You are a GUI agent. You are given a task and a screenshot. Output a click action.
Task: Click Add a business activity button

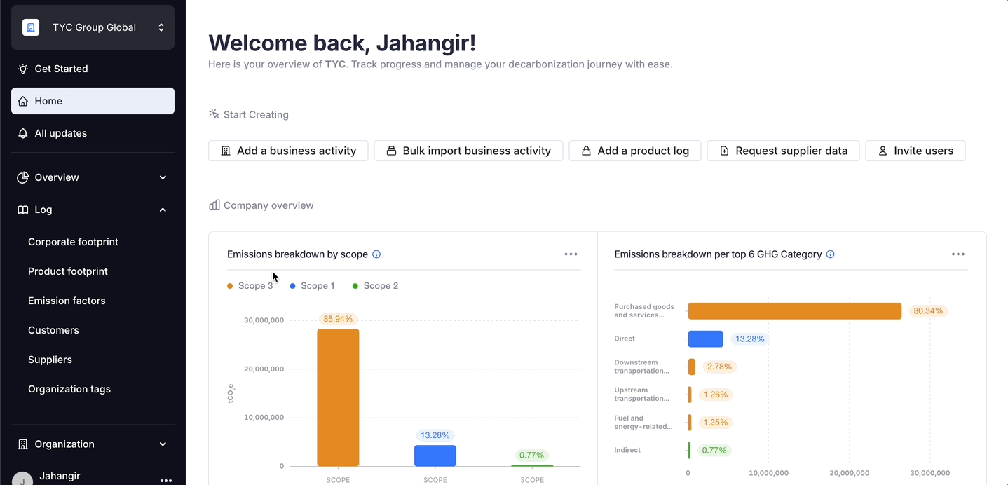(288, 151)
